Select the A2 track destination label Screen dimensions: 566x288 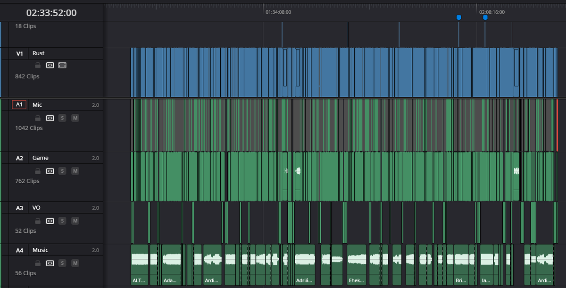(19, 158)
